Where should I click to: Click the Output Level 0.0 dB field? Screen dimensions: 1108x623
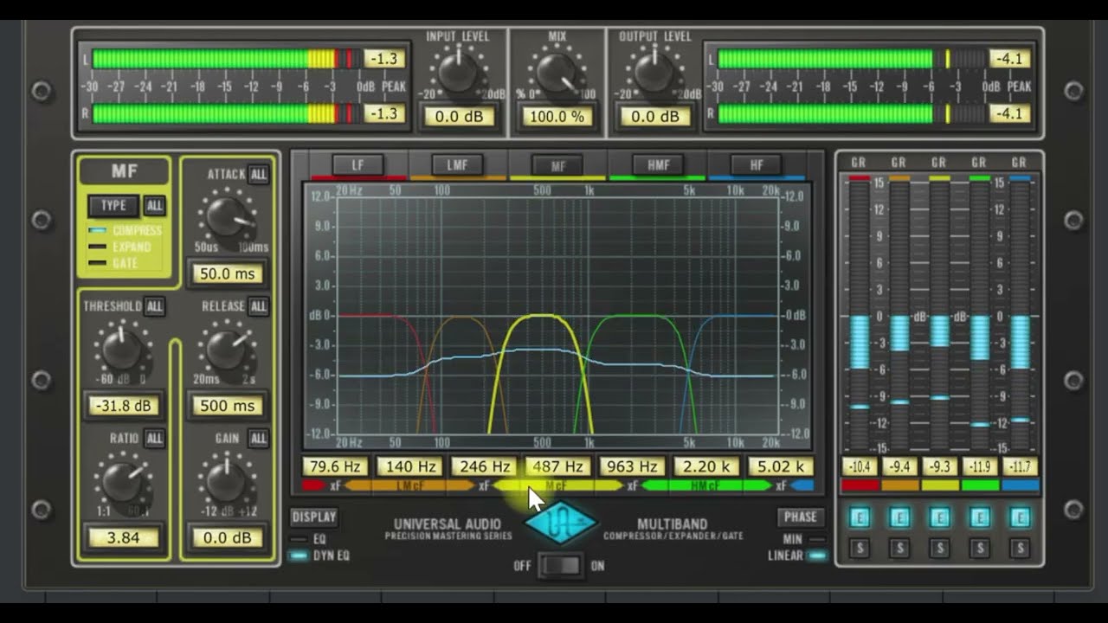pyautogui.click(x=654, y=116)
